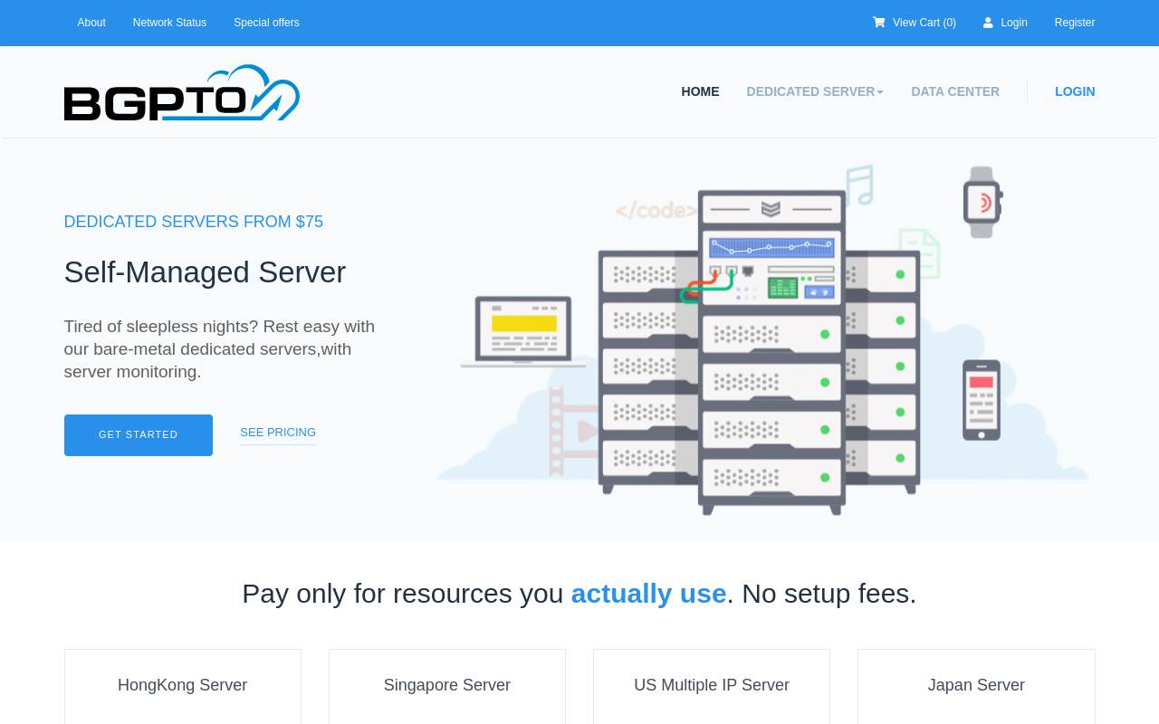Select the Japan Server card
The height and width of the screenshot is (724, 1159).
pos(976,686)
